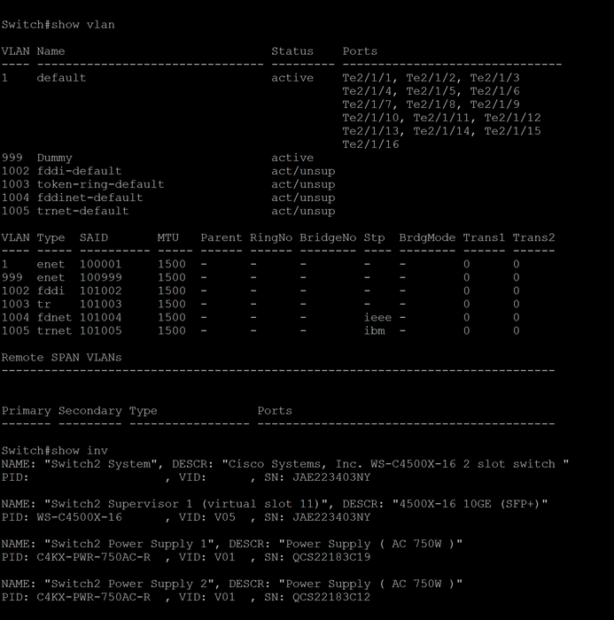Click the Ports header of VLAN table
Viewport: 614px width, 620px height.
[x=360, y=51]
